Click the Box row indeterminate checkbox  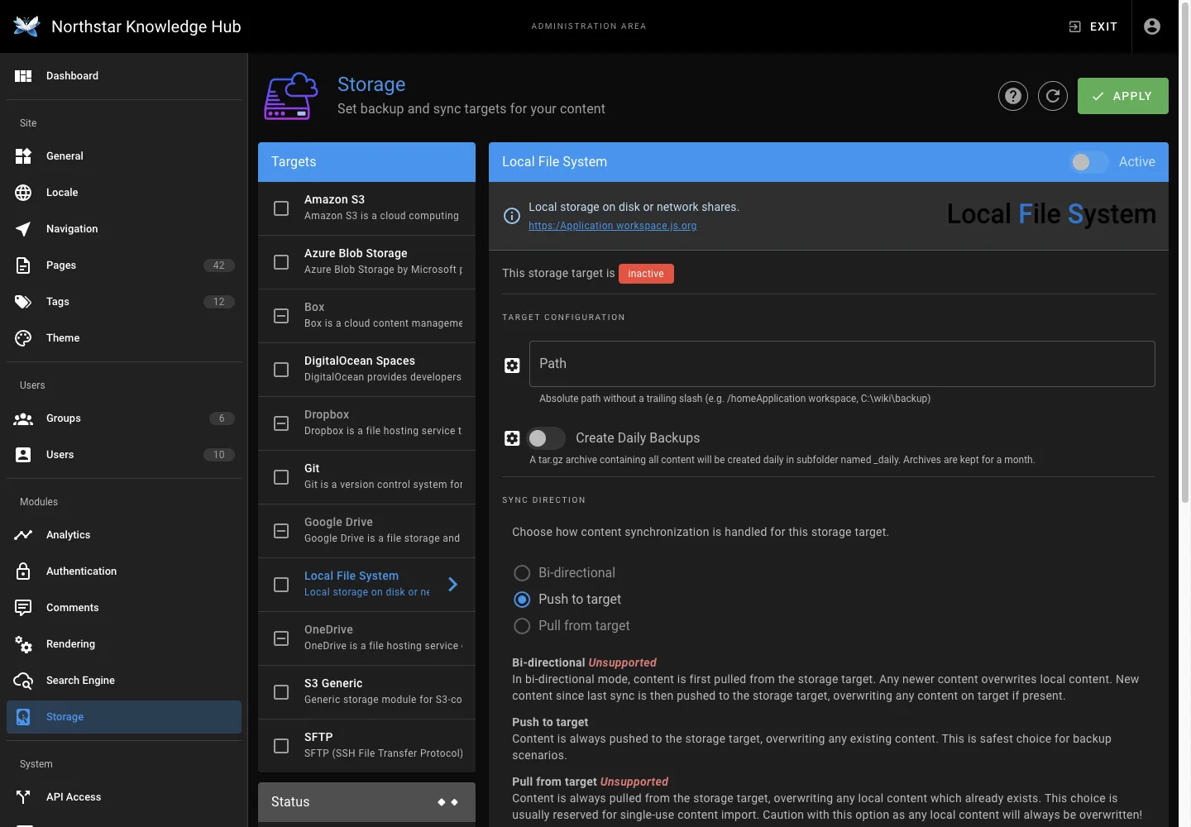click(x=281, y=316)
